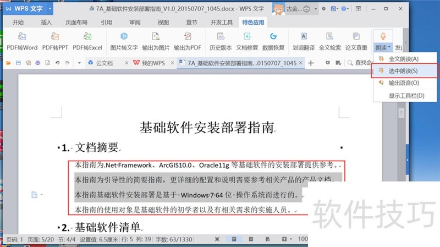Open dropdown arrow beside user name in title bar
The image size is (440, 247).
(315, 9)
